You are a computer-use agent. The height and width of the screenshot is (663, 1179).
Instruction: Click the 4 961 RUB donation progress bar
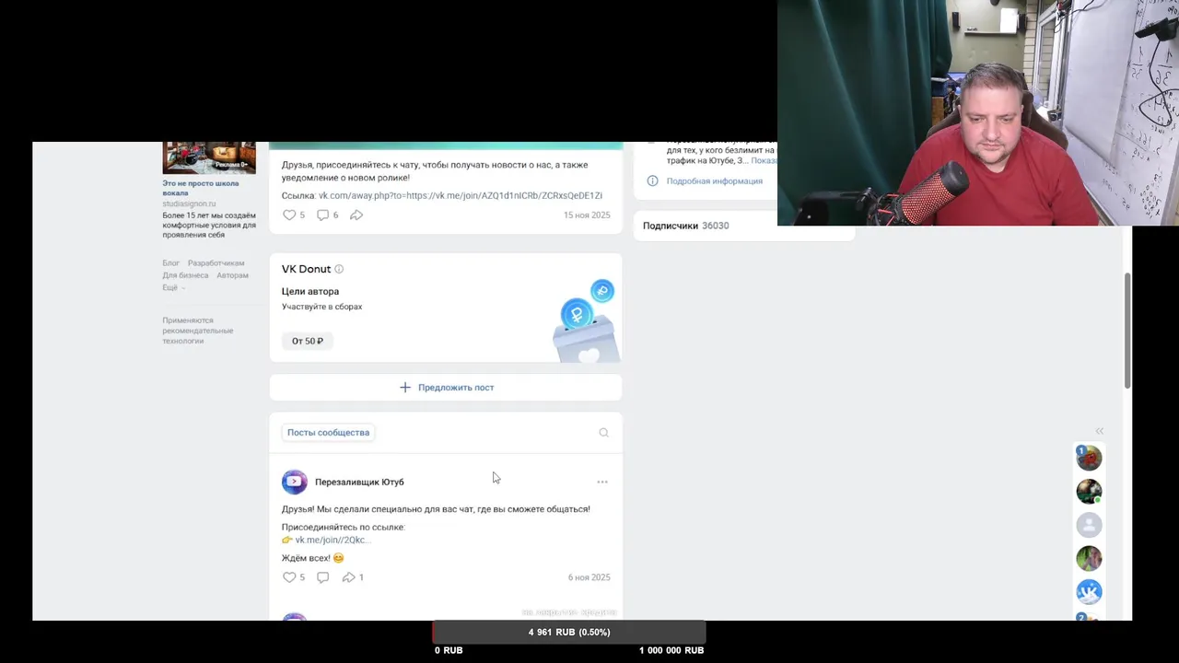pyautogui.click(x=569, y=633)
